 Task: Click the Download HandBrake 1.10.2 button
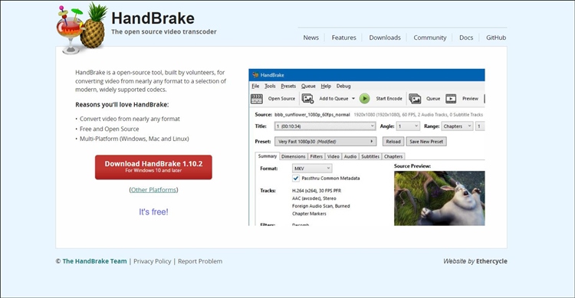153,167
